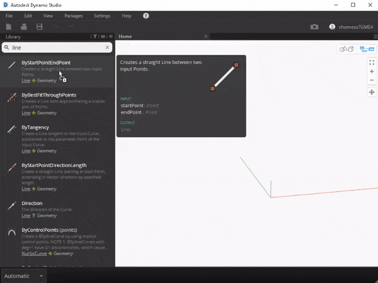Screen dimensions: 378x283
Task: Open the Packages menu
Action: click(74, 16)
